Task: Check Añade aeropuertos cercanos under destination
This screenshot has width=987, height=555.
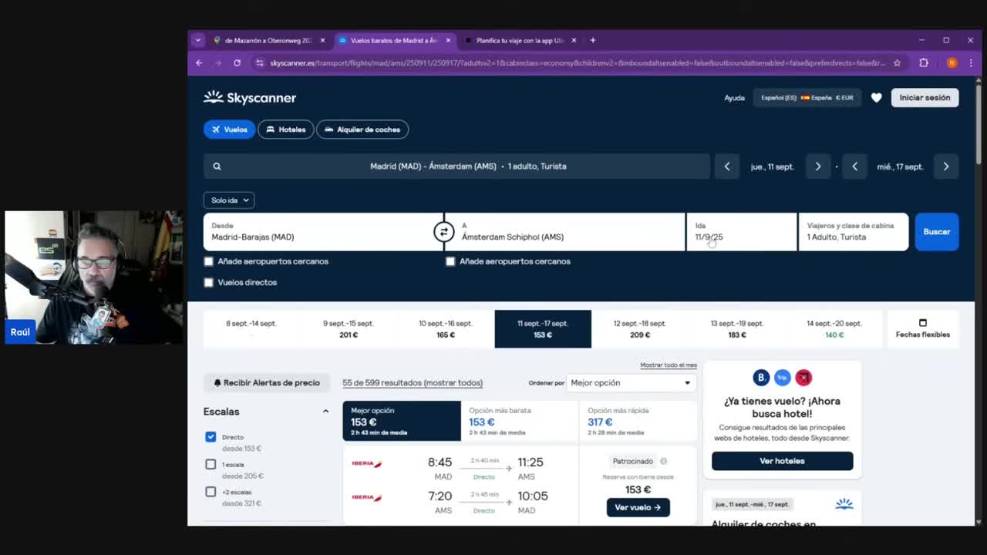Action: [450, 261]
